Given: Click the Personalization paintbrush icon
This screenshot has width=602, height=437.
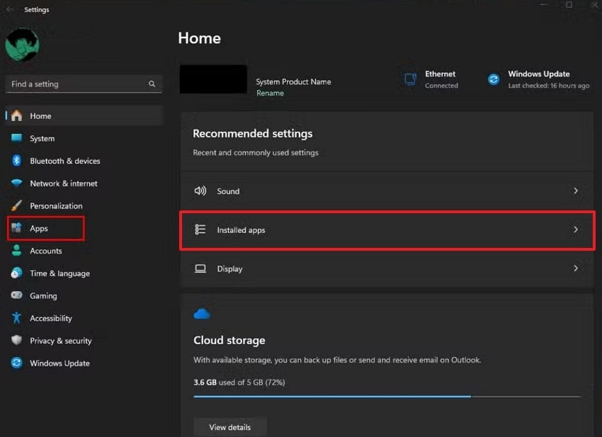Looking at the screenshot, I should (16, 205).
